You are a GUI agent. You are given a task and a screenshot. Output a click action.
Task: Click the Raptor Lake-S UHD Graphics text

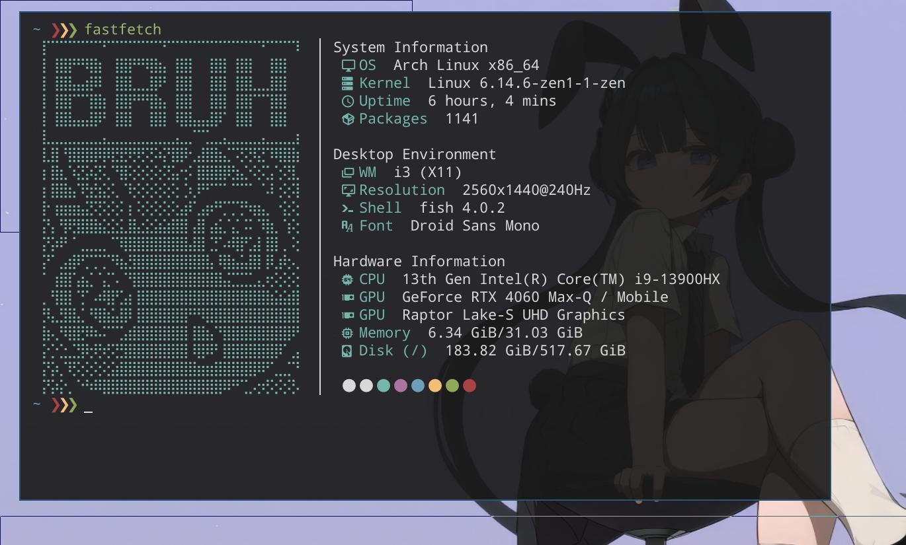pyautogui.click(x=514, y=315)
